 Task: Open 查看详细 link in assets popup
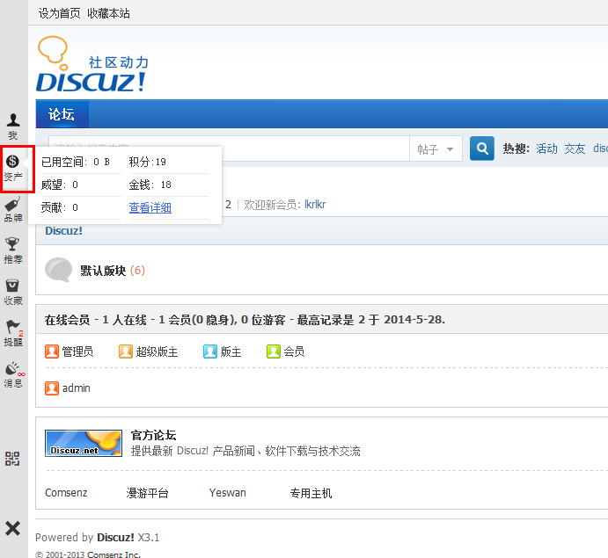[150, 207]
